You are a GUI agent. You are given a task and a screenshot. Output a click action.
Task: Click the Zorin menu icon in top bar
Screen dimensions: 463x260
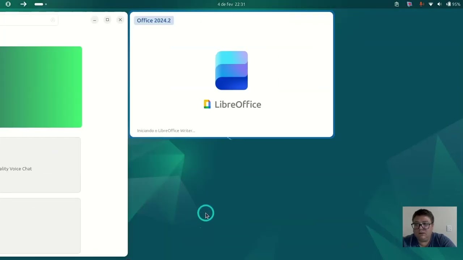click(x=8, y=4)
